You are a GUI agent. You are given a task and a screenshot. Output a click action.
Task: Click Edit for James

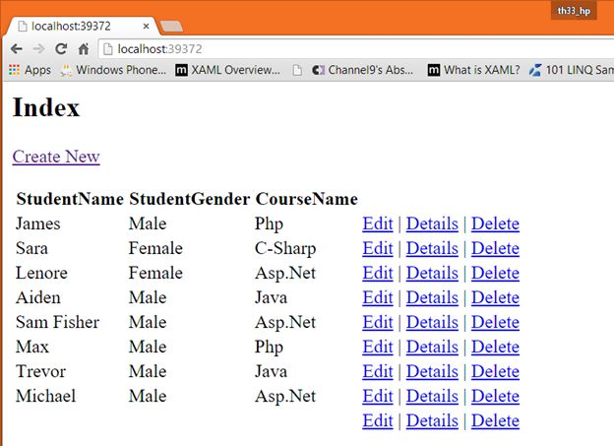click(x=378, y=223)
